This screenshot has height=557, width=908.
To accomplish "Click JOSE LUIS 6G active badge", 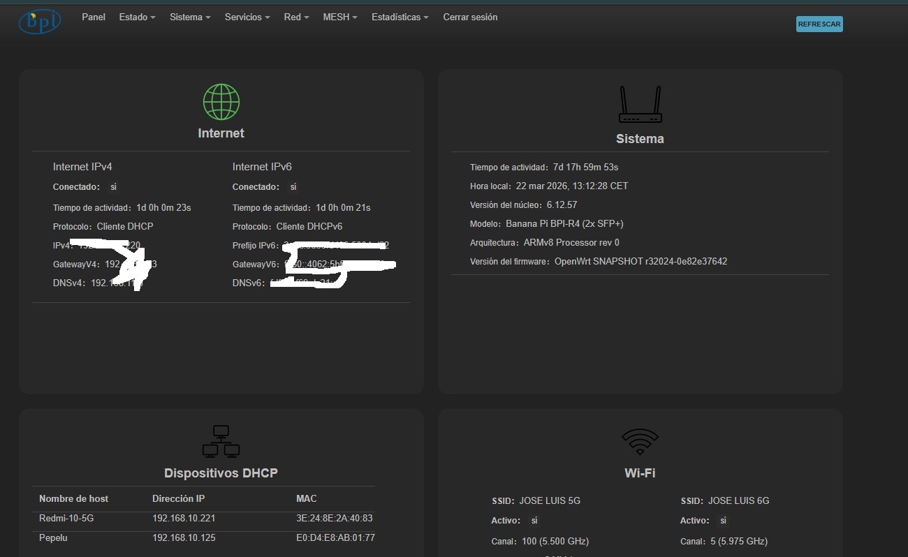I will pyautogui.click(x=723, y=521).
